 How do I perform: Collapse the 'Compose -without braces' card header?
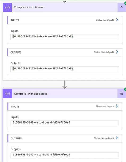coord(65,94)
